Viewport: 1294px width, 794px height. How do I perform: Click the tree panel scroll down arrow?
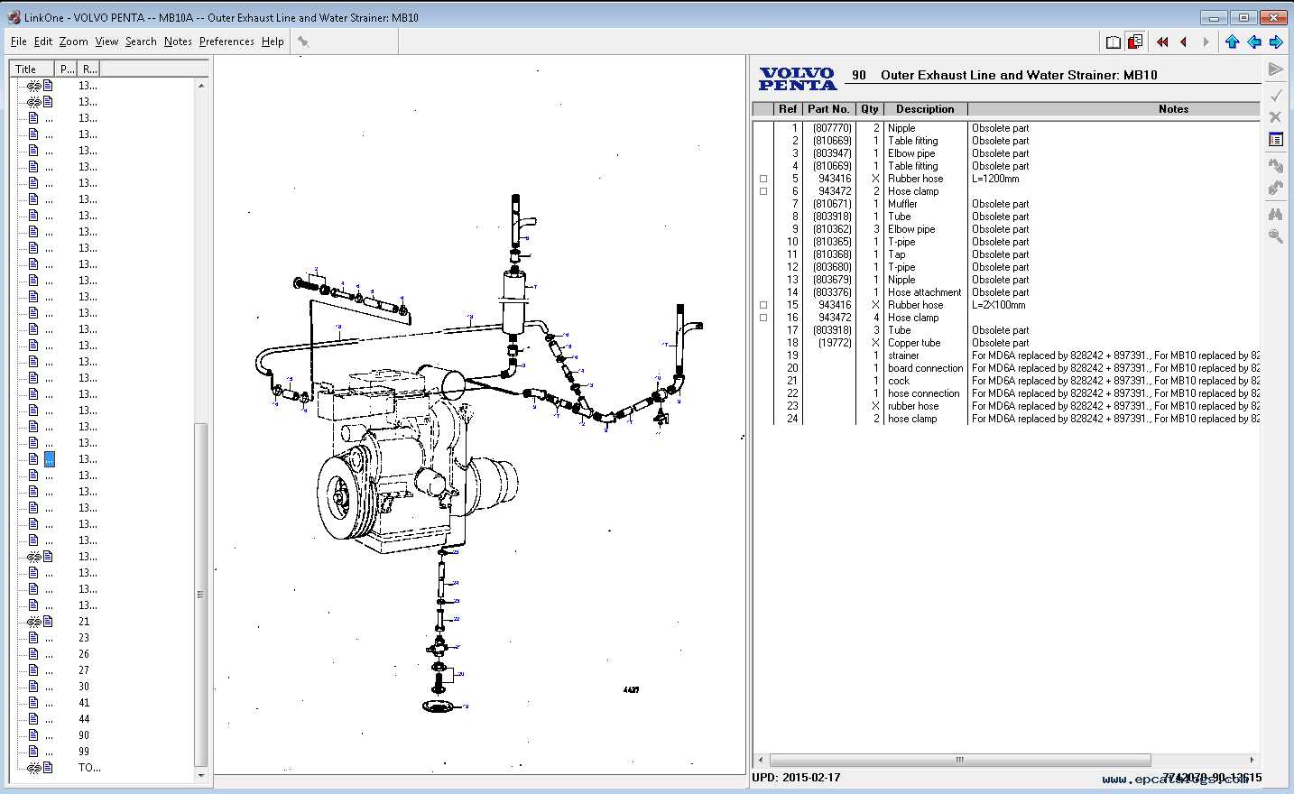pos(201,775)
